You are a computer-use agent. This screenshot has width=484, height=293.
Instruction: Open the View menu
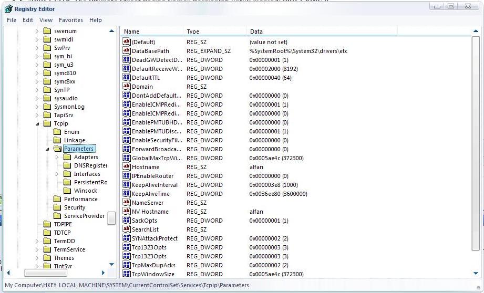[x=46, y=20]
